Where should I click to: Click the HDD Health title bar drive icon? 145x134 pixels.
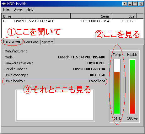pos(4,4)
